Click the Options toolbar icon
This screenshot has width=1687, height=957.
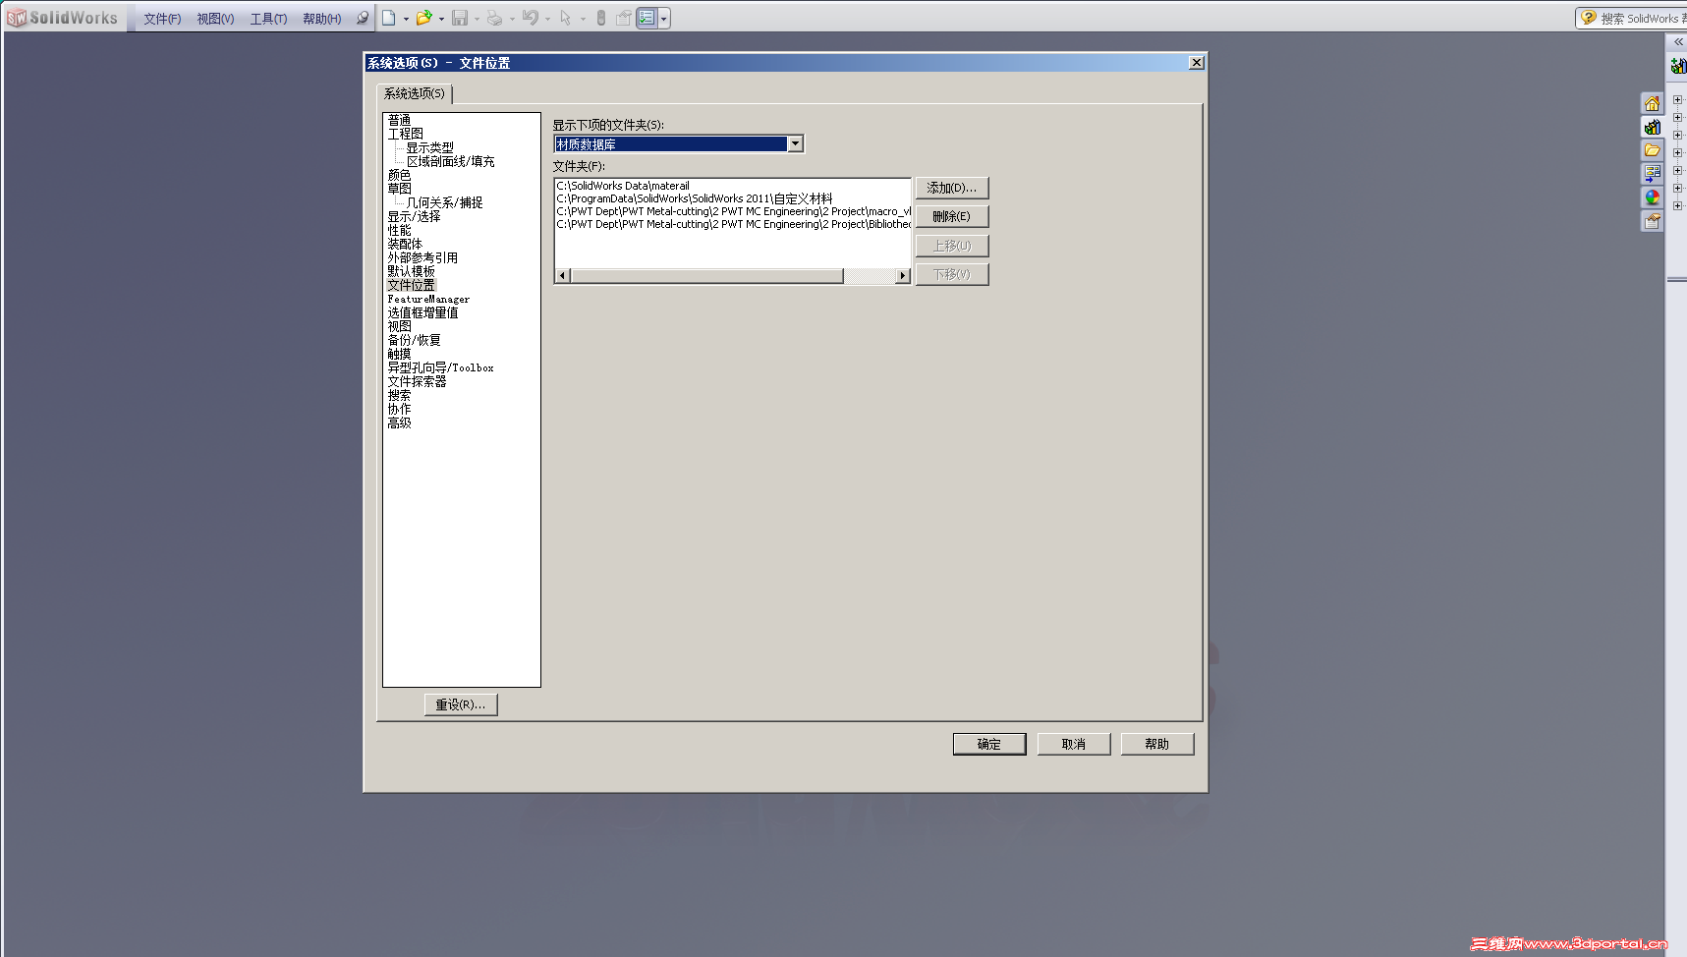pyautogui.click(x=647, y=18)
